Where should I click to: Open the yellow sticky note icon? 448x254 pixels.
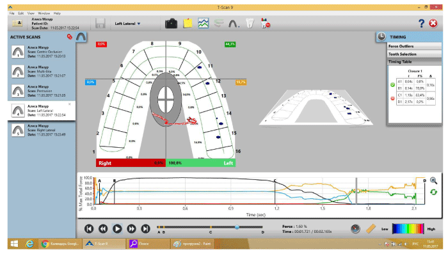pos(188,23)
